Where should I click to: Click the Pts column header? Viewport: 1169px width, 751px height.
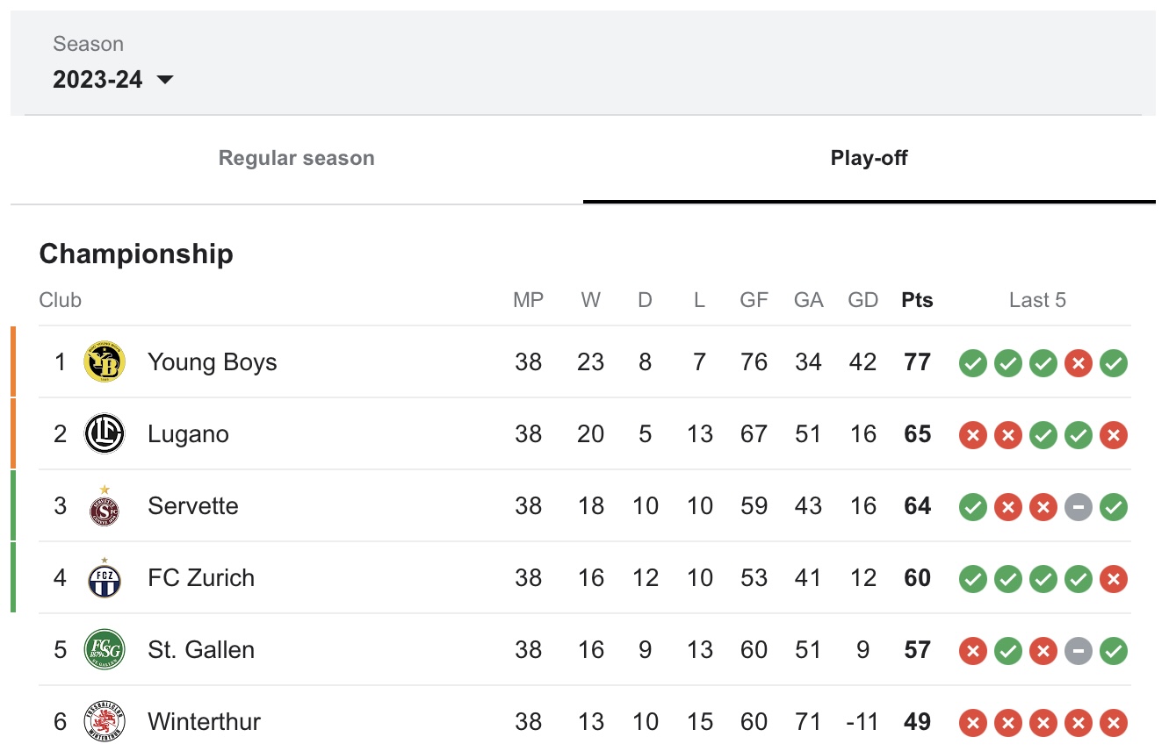(x=917, y=300)
